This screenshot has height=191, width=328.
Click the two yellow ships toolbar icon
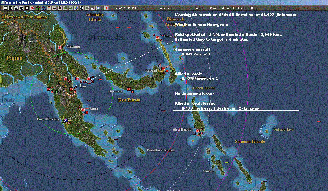point(60,8)
